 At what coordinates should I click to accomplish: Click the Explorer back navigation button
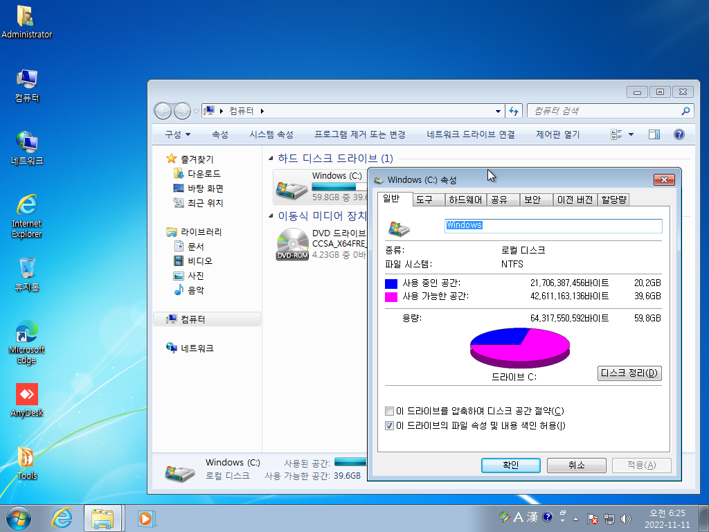tap(163, 111)
